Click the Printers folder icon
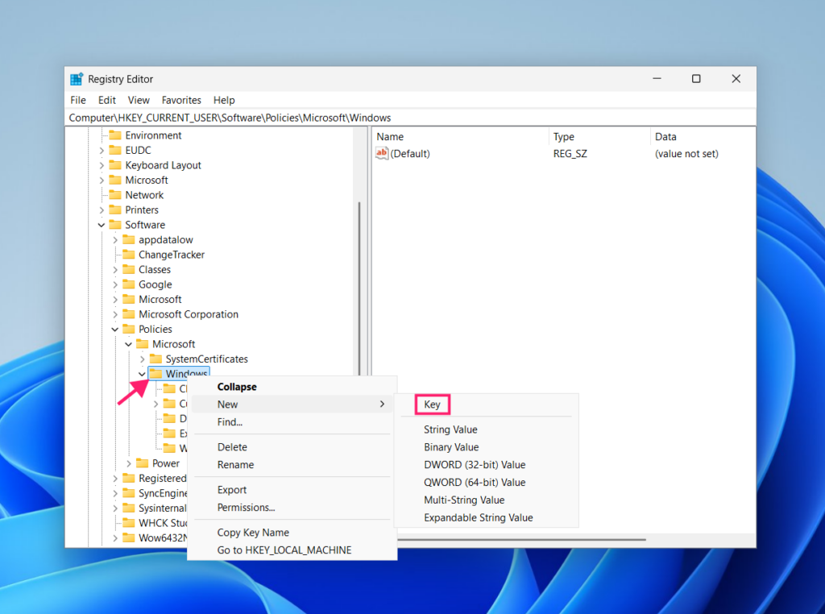Screen dimensions: 825x614 [x=115, y=210]
